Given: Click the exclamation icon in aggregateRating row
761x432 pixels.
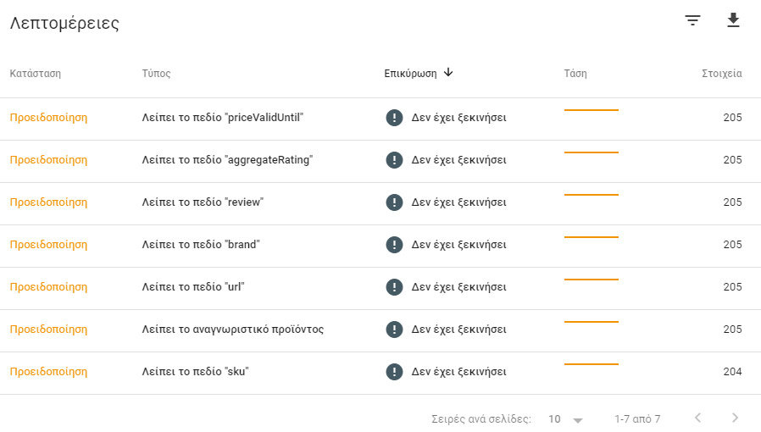Looking at the screenshot, I should pos(394,160).
